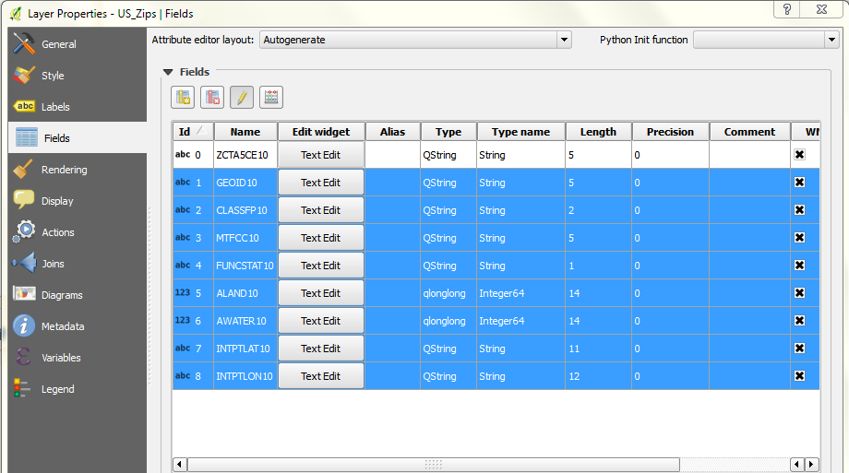Screen dimensions: 849x473
Task: Open the General settings section
Action: coord(78,44)
